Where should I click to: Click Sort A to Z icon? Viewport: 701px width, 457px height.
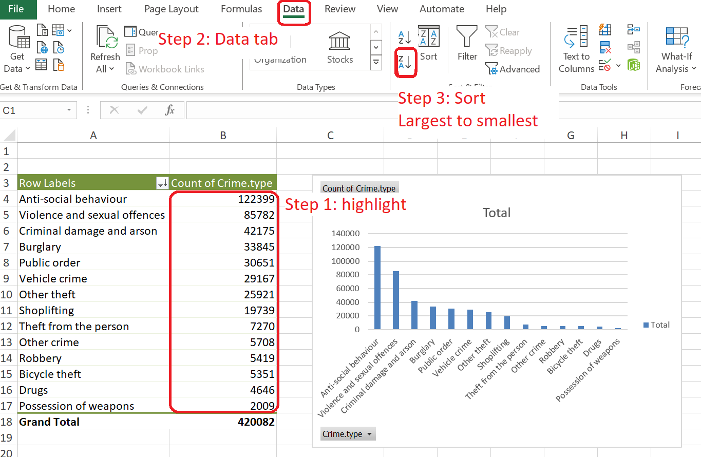pyautogui.click(x=405, y=37)
